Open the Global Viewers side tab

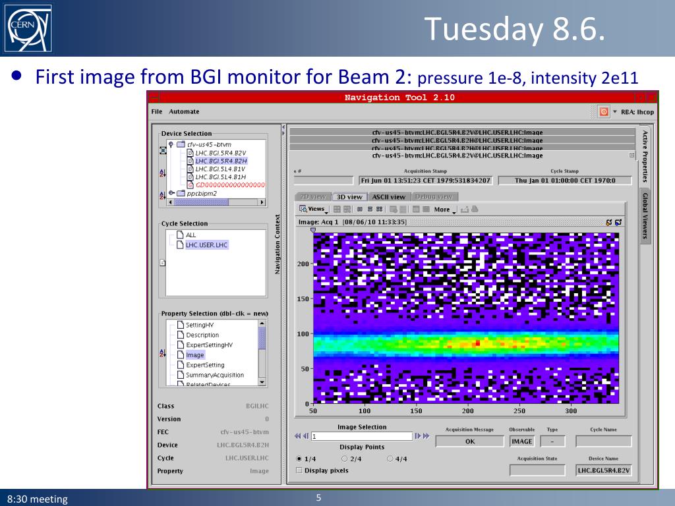point(645,215)
